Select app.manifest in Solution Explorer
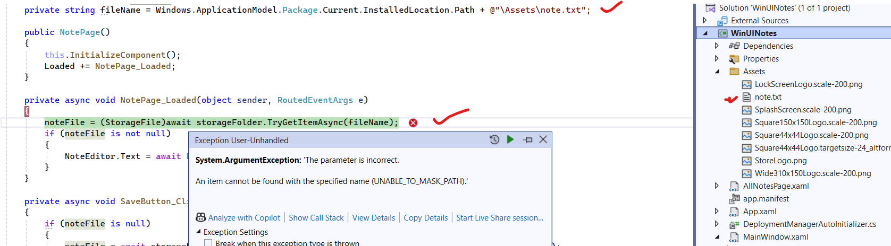This screenshot has height=246, width=891. 766,199
